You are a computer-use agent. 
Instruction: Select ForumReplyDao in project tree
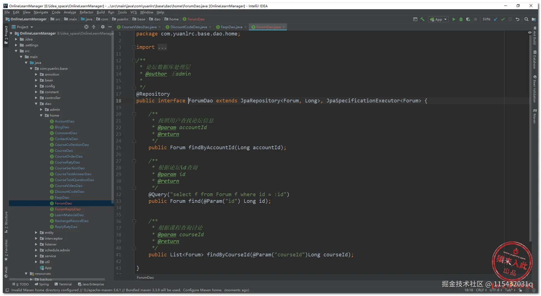68,209
